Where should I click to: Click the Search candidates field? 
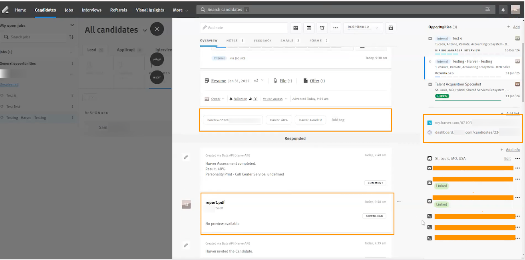(346, 10)
